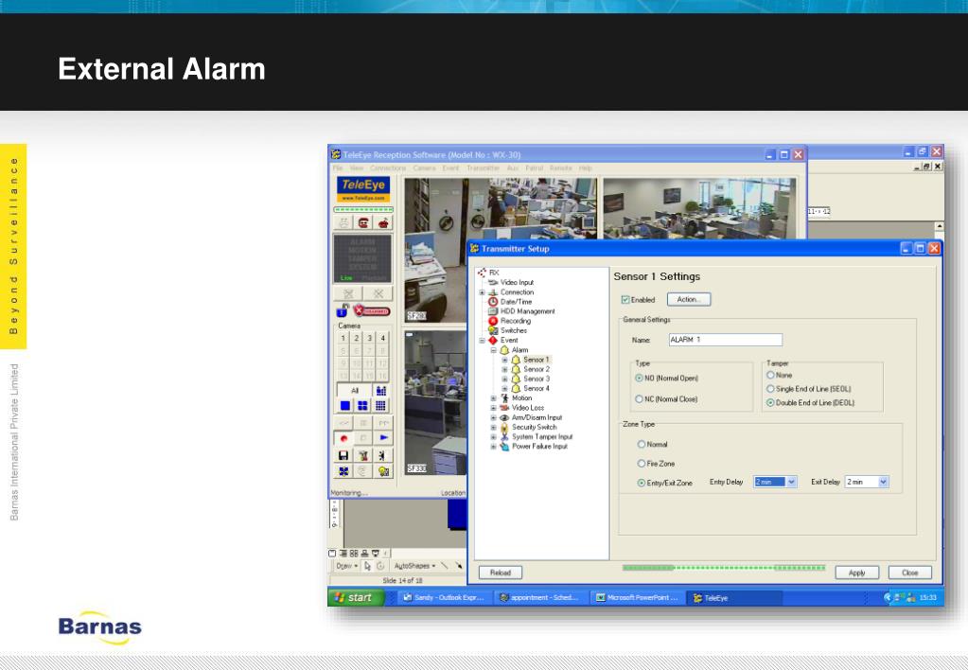
Task: Expand the Security Switch tree node
Action: 493,428
